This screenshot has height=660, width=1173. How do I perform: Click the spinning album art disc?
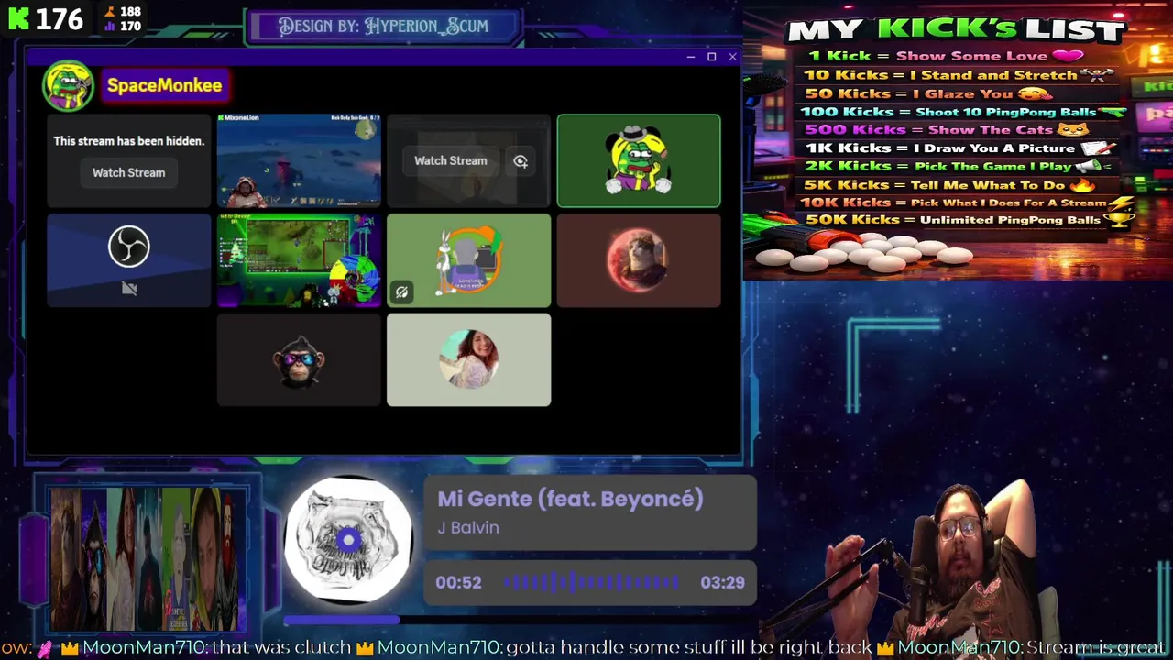pos(347,540)
